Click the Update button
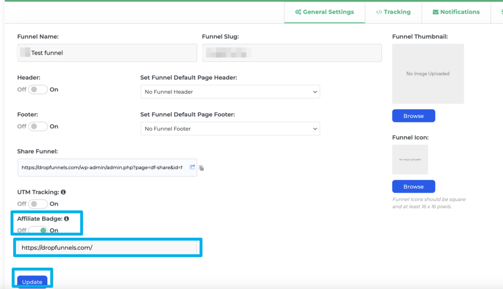The width and height of the screenshot is (503, 289). 32,282
